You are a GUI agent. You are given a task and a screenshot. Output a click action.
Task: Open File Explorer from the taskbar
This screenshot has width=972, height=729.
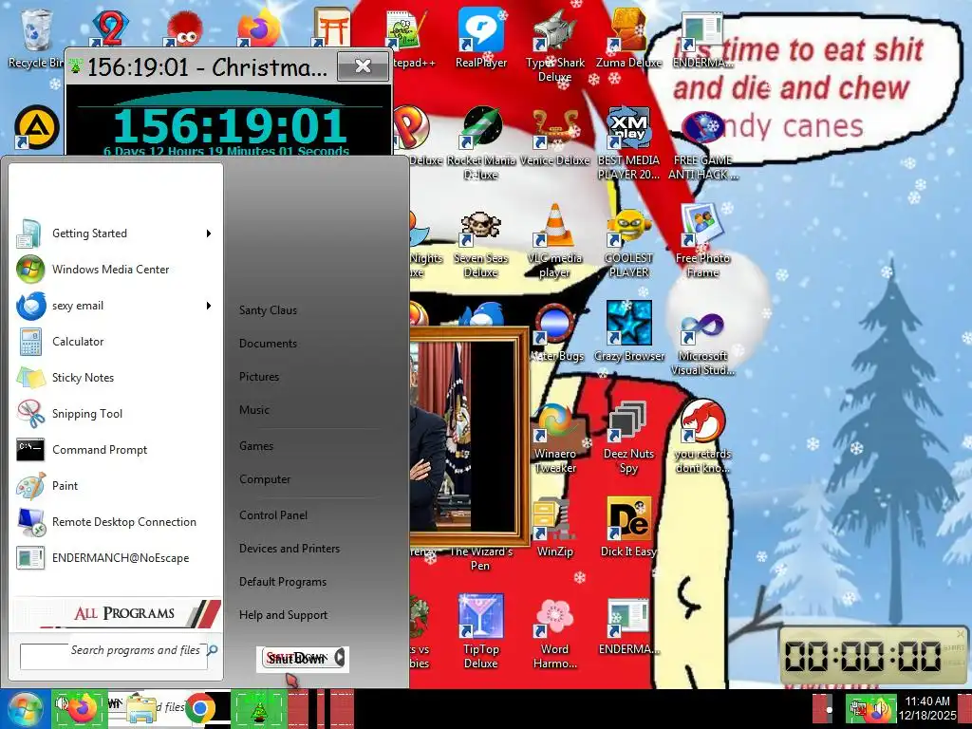(141, 708)
